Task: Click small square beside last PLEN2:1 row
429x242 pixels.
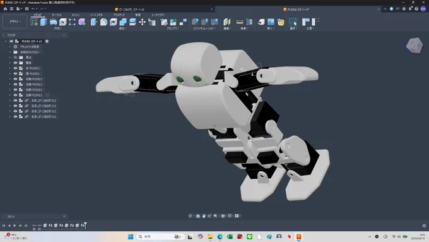Action: pos(47,95)
